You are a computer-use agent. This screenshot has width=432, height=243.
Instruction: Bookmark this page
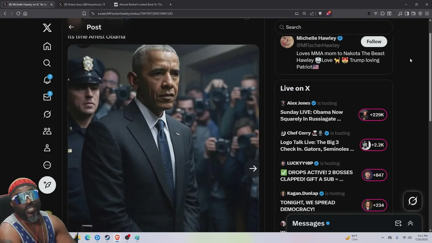coord(84,13)
